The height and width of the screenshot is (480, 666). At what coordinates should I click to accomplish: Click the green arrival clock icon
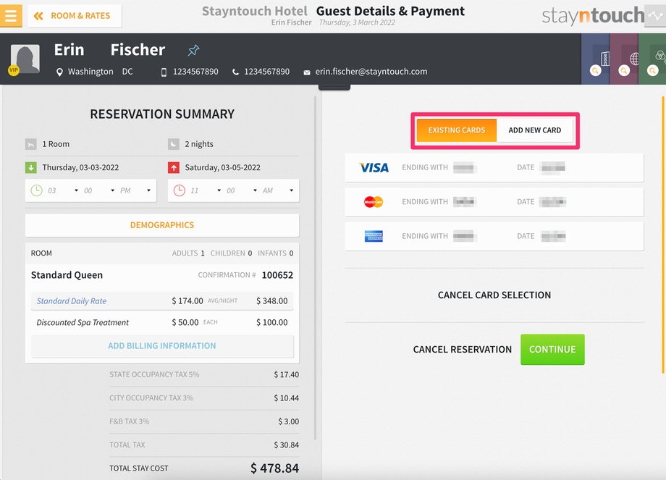(37, 190)
